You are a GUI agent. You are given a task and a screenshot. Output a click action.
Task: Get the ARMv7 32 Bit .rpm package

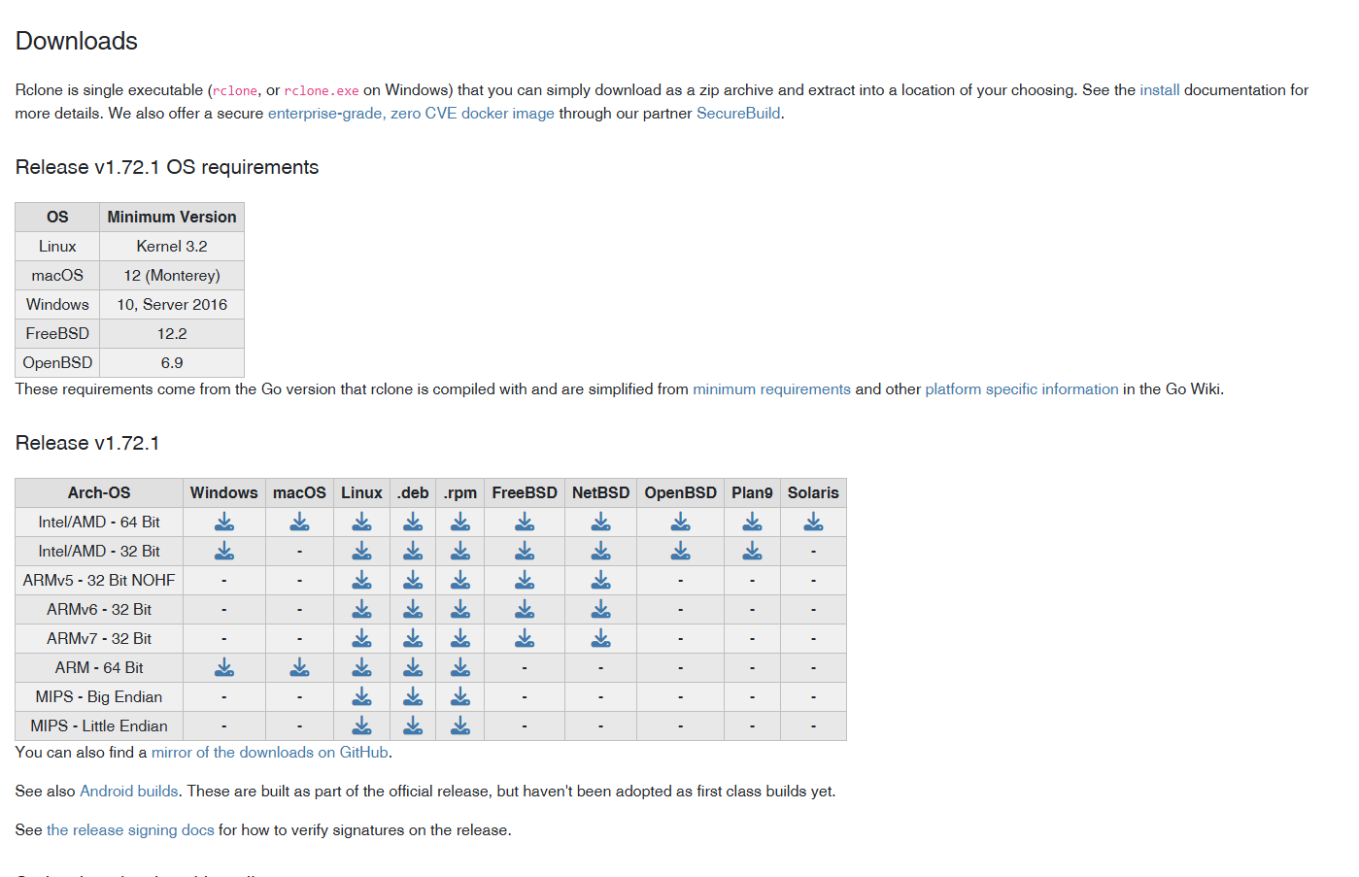click(460, 638)
